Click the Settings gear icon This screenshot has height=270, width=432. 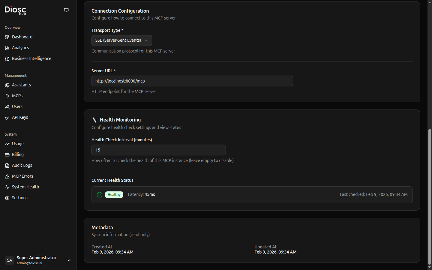pyautogui.click(x=7, y=198)
